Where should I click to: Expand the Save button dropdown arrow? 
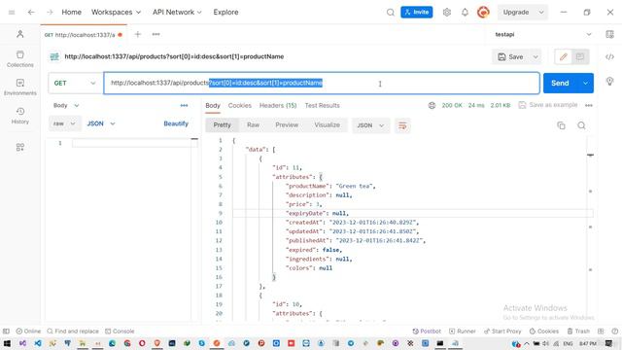536,56
